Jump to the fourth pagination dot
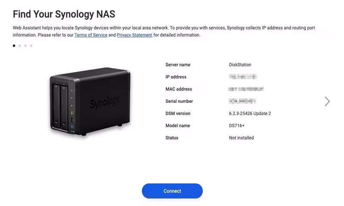This screenshot has height=206, width=344. click(x=31, y=45)
